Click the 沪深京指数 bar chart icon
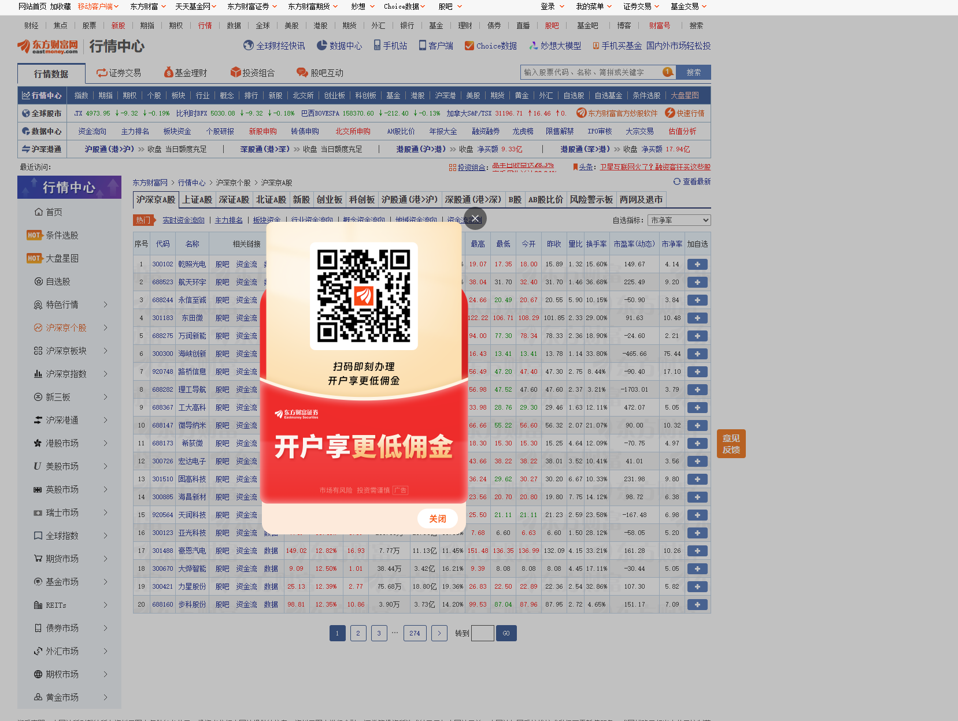958x721 pixels. 38,374
